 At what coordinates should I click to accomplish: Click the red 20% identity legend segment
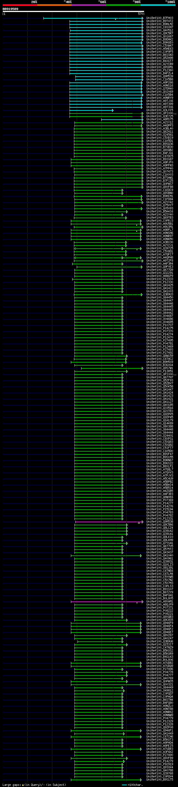pyautogui.click(x=20, y=5)
